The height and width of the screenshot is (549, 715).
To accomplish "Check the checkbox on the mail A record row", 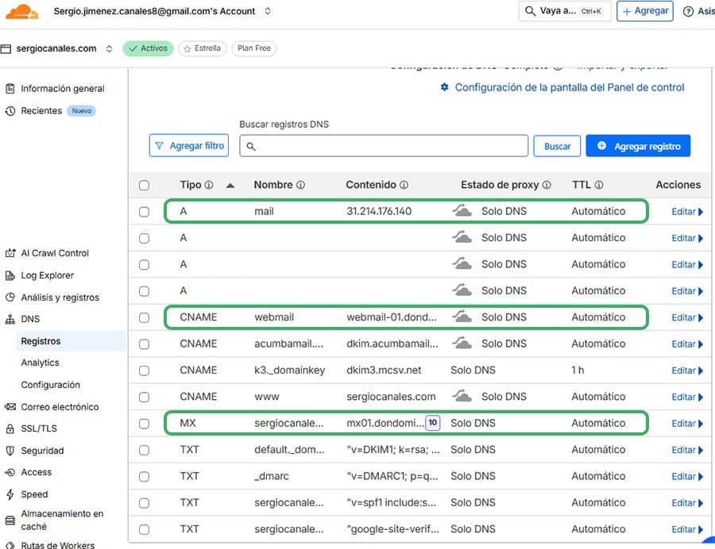I will click(144, 211).
